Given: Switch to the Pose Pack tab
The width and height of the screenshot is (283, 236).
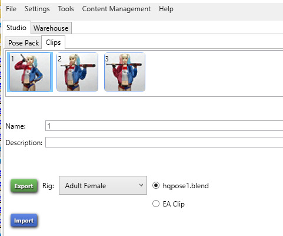Looking at the screenshot, I should 24,43.
